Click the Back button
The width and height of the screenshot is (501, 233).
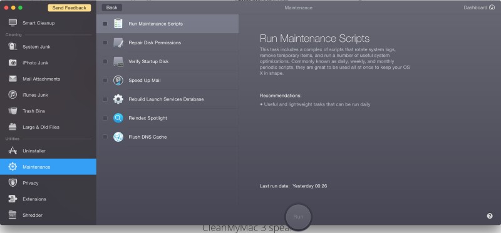click(112, 7)
